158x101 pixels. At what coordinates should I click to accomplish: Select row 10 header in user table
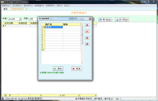pyautogui.click(x=43, y=50)
